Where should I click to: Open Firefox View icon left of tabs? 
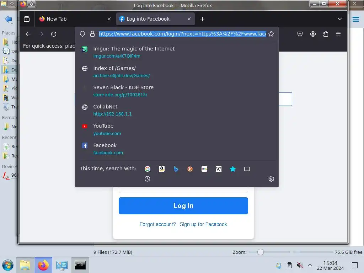click(x=27, y=19)
